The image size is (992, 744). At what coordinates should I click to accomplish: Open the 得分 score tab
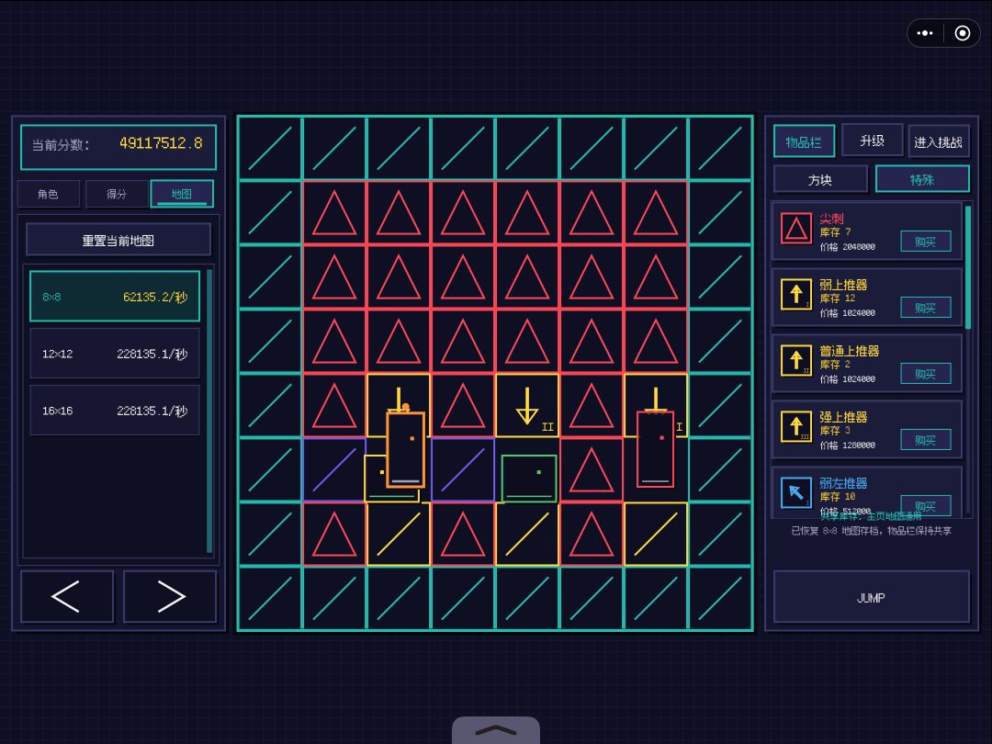coord(117,194)
